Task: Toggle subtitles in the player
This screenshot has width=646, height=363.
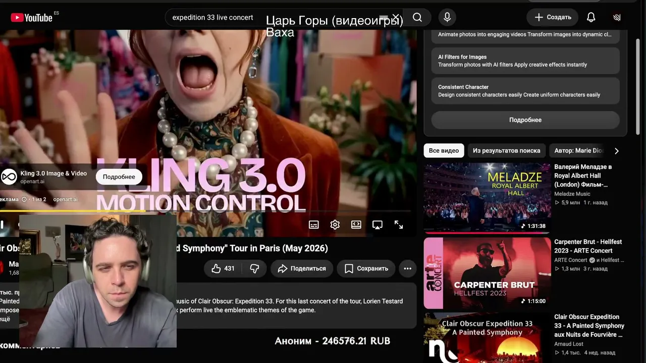Action: [314, 225]
